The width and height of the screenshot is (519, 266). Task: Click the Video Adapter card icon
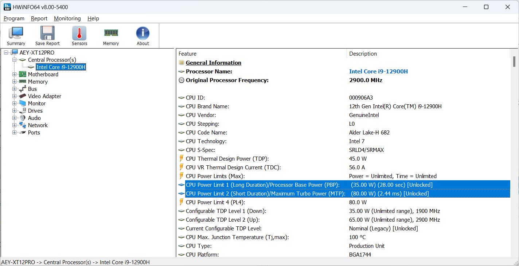(23, 96)
